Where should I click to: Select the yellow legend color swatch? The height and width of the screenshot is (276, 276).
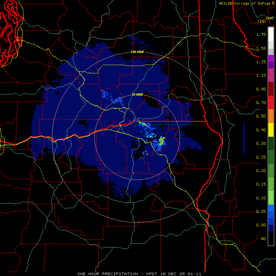(271, 130)
